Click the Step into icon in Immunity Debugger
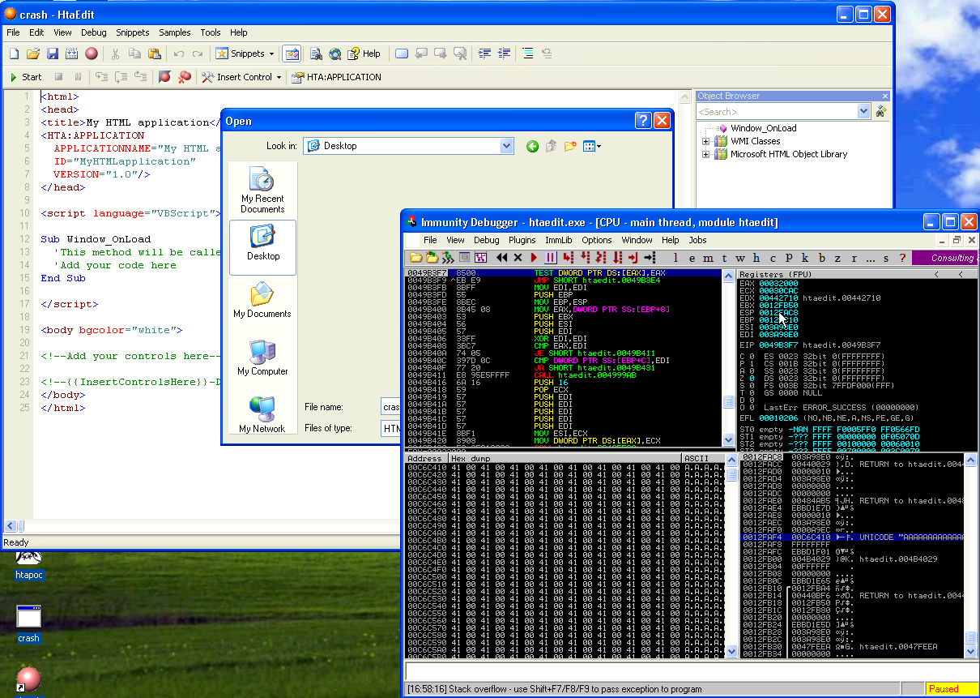980x698 pixels. 569,258
